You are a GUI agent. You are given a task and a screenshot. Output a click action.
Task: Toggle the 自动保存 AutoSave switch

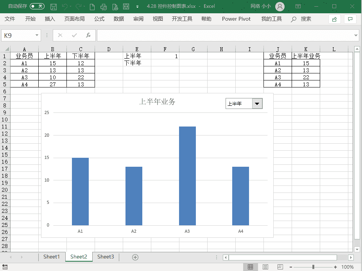(x=37, y=6)
